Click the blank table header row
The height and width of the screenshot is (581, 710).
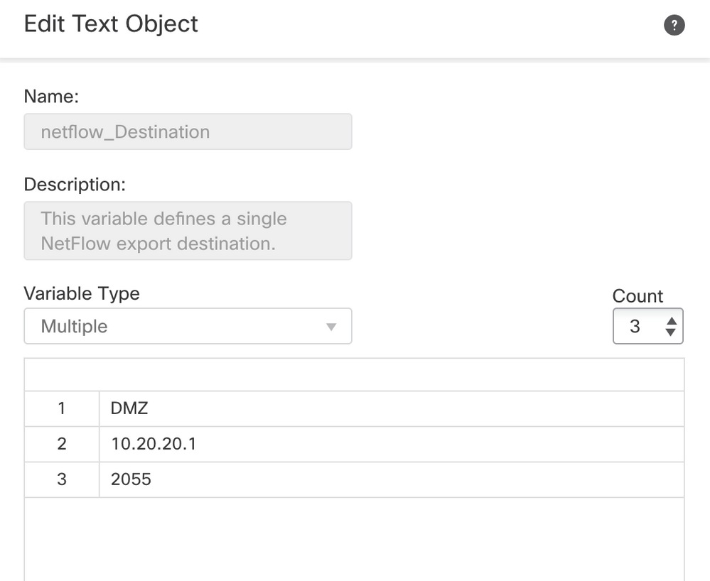(354, 375)
